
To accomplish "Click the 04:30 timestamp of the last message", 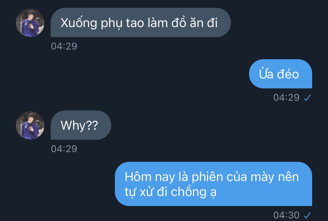I will 287,215.
